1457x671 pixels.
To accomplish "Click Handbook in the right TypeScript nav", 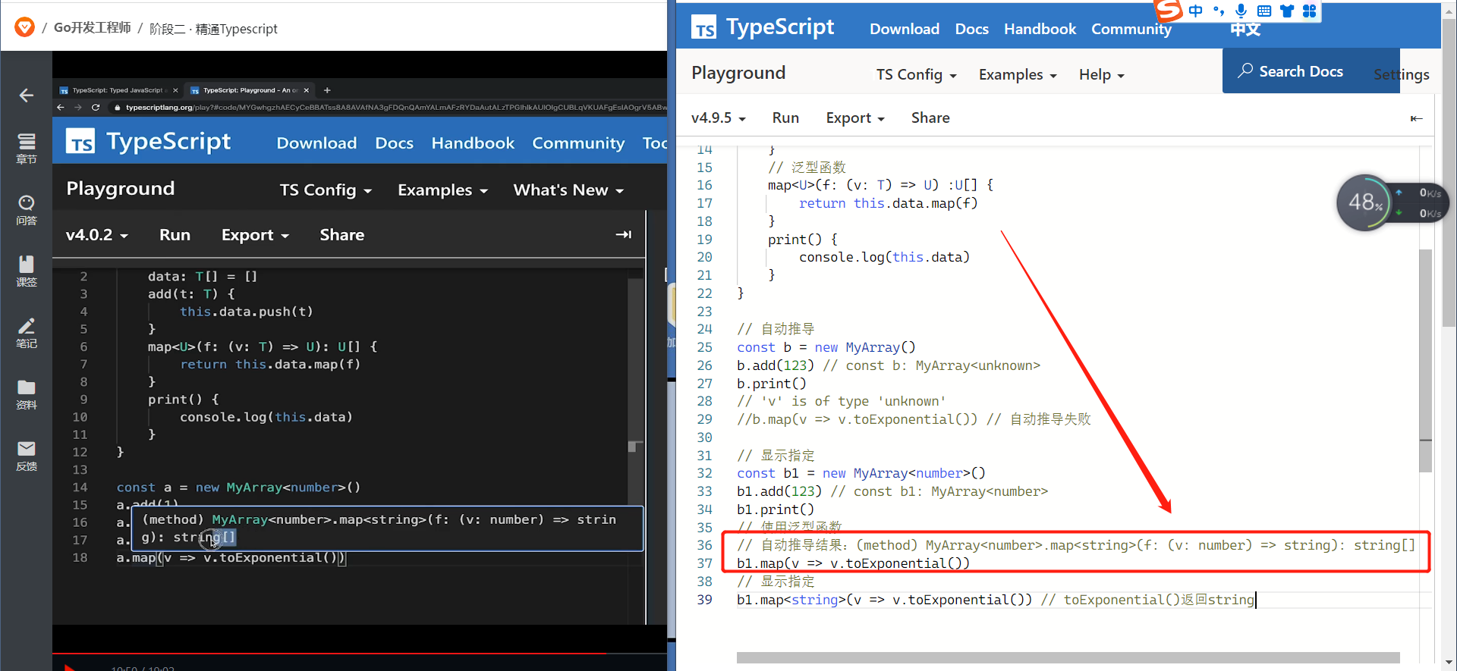I will click(1040, 29).
